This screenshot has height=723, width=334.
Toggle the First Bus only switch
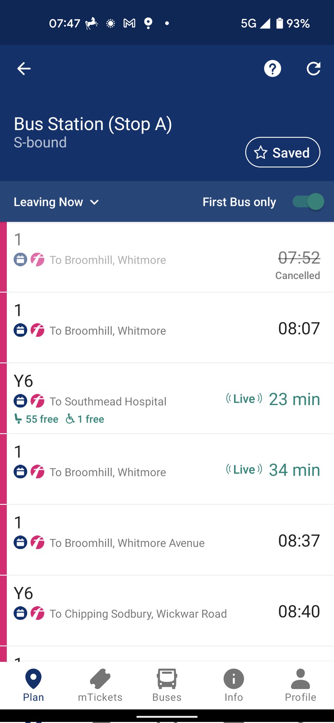(308, 202)
